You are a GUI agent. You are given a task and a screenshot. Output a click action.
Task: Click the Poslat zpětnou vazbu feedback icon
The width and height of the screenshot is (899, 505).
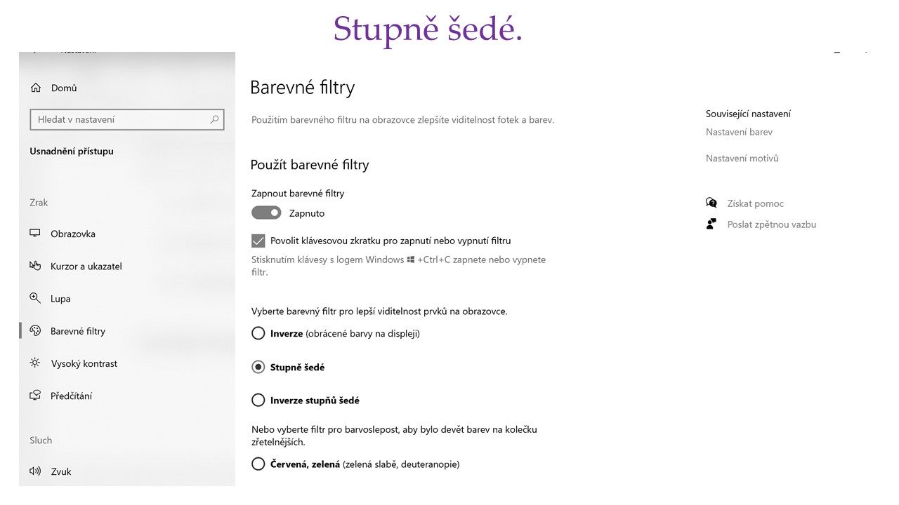(711, 224)
